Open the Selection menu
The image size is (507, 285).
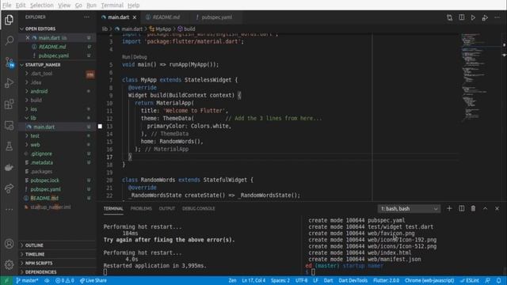(42, 6)
